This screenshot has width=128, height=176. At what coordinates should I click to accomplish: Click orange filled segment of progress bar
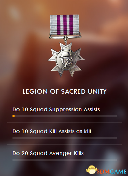coord(14,116)
